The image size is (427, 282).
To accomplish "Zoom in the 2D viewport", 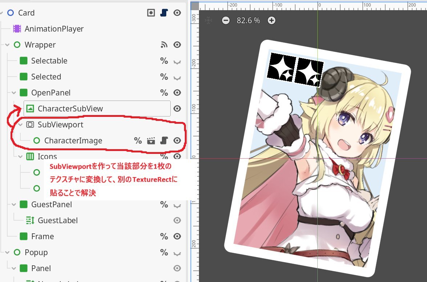I will (x=272, y=20).
